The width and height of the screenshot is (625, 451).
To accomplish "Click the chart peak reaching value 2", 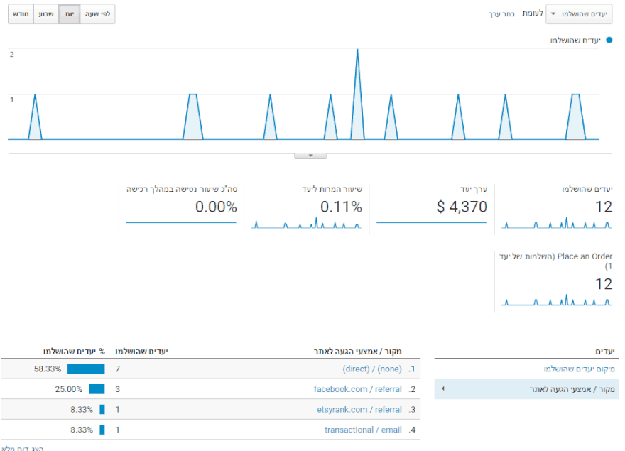I will [357, 51].
